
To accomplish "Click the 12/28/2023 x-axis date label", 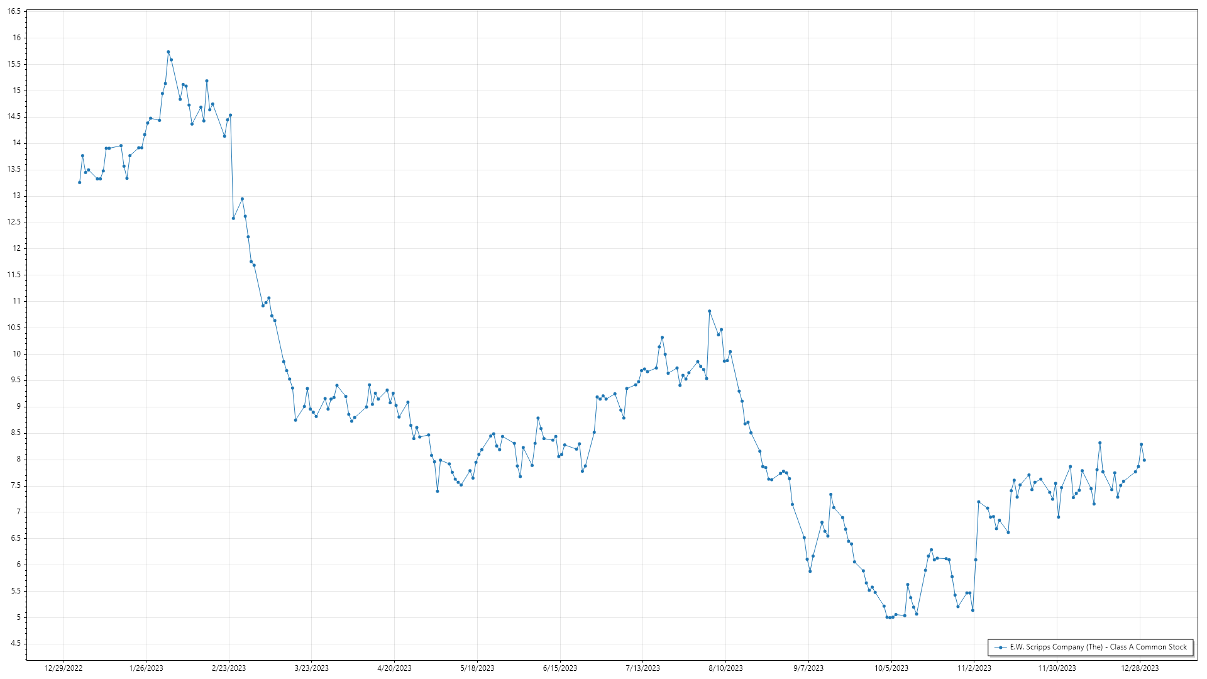I will tap(1140, 668).
